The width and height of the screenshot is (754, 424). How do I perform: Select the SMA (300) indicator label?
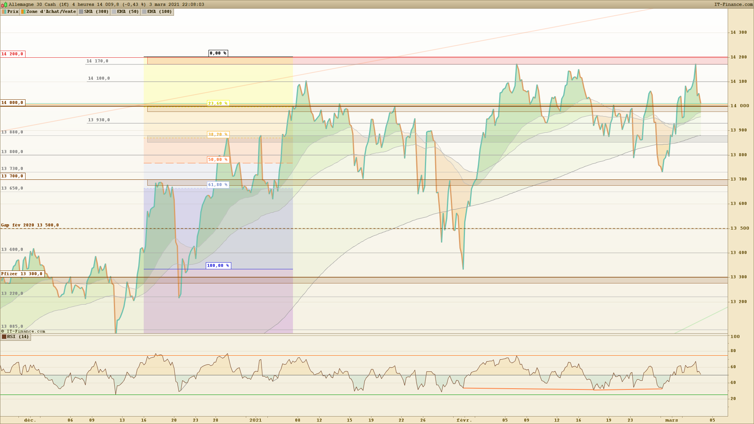click(96, 12)
